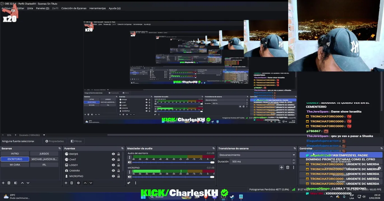Mute Audio del escritorio speaker icon
This screenshot has width=384, height=201.
click(x=129, y=162)
